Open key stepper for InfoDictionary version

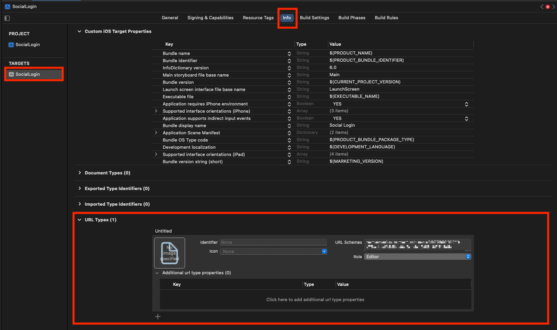[x=289, y=68]
